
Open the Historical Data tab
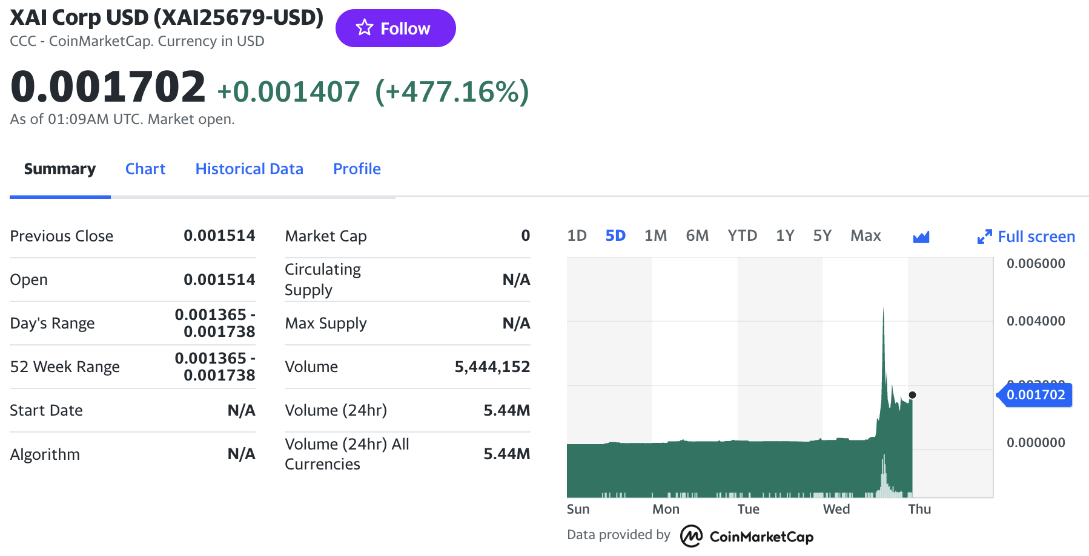point(249,169)
